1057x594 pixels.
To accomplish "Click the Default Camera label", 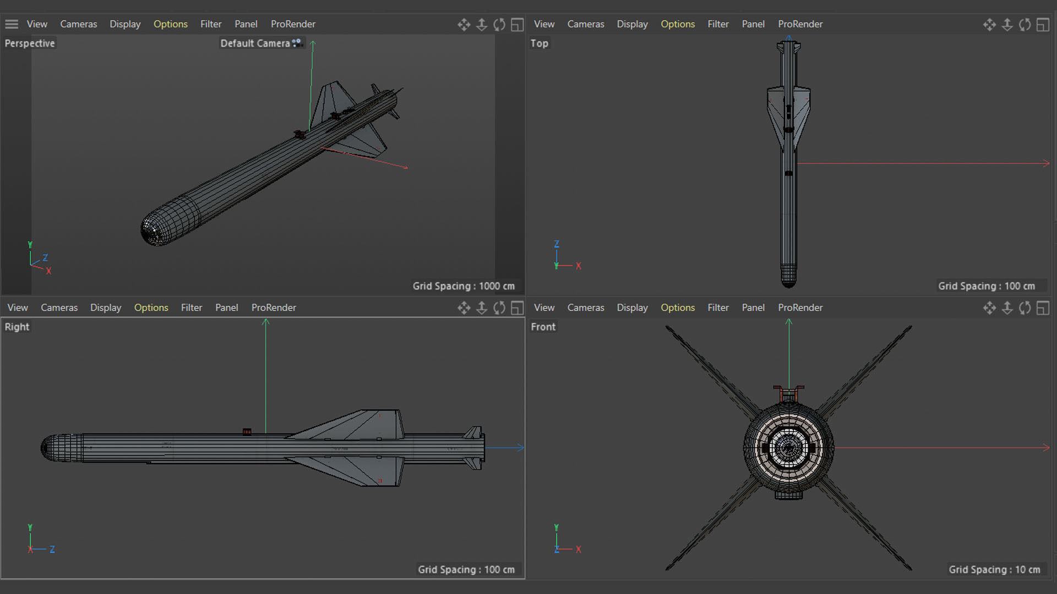I will pyautogui.click(x=255, y=43).
